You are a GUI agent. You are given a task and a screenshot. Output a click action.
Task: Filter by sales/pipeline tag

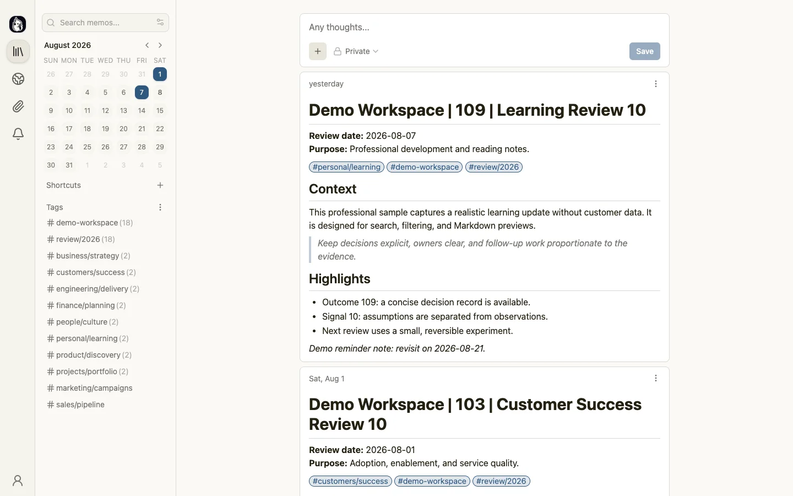(x=76, y=405)
